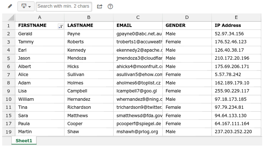Select the Hernandez last name cell
This screenshot has width=264, height=147.
click(89, 99)
